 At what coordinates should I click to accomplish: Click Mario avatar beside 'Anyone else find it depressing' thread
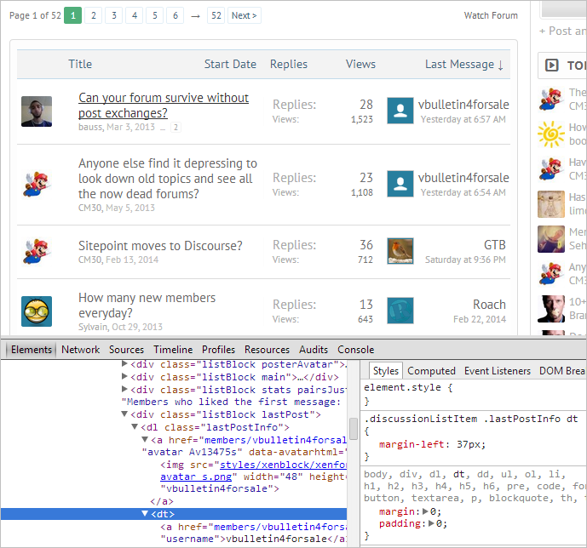click(x=37, y=185)
